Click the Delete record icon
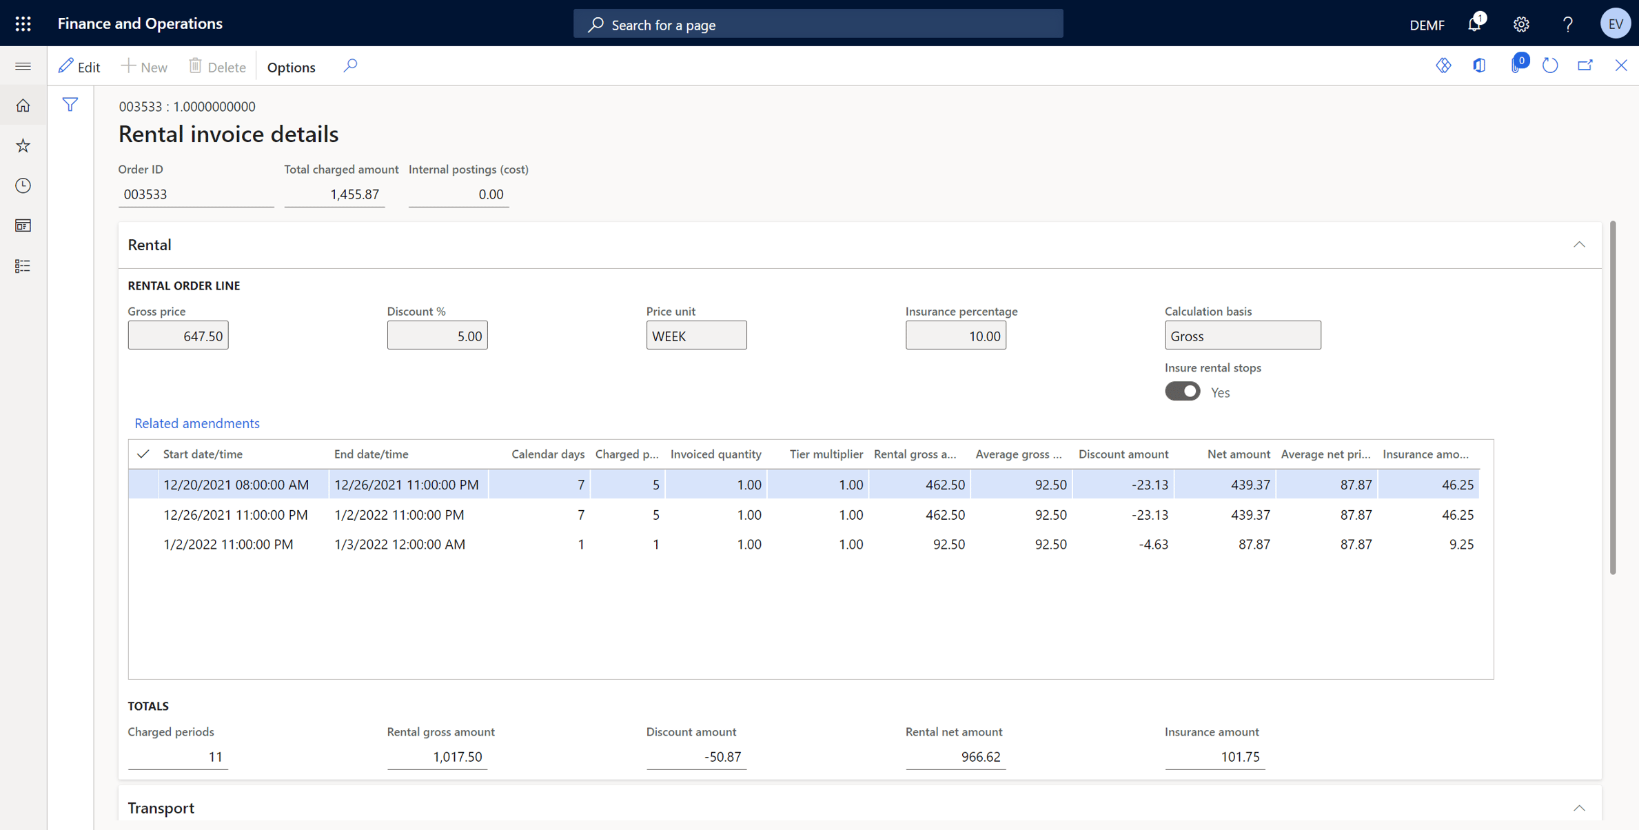 point(212,67)
